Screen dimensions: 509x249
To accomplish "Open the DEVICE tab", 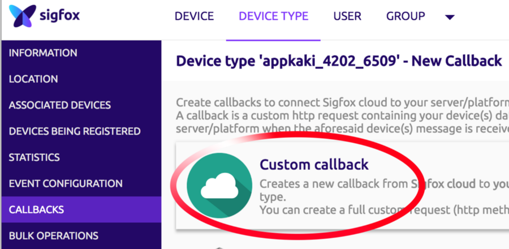I will point(194,16).
